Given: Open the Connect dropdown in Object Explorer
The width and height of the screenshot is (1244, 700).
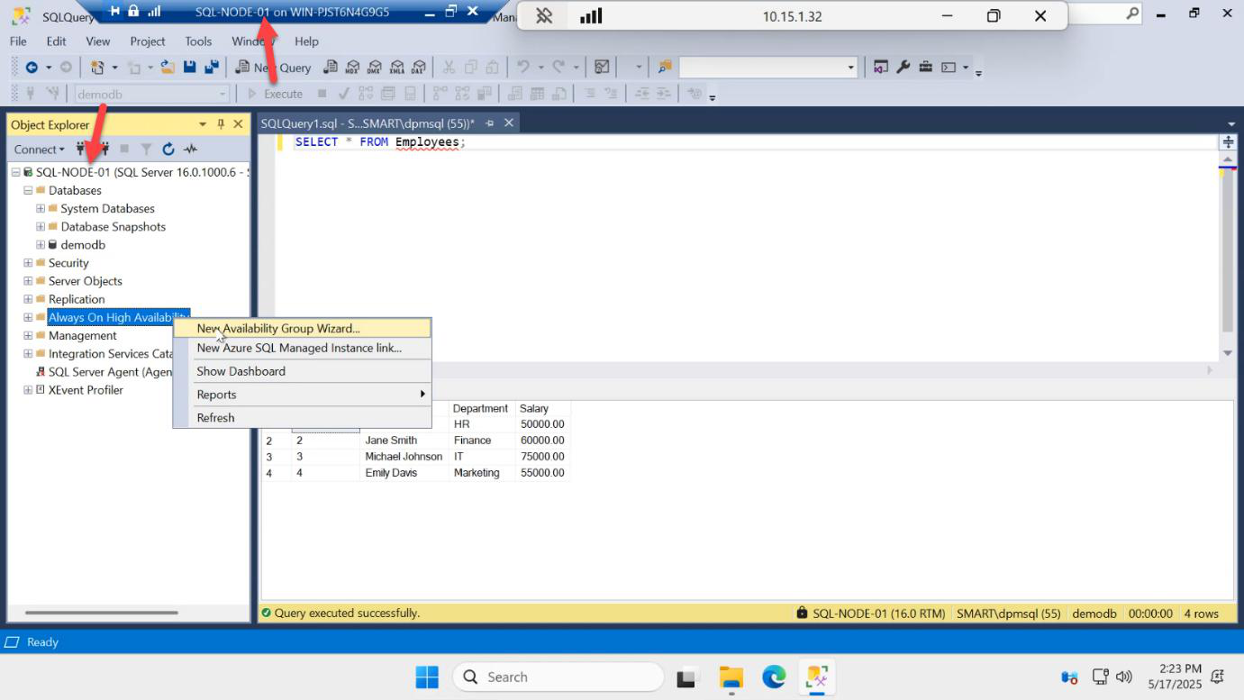Looking at the screenshot, I should [x=39, y=150].
